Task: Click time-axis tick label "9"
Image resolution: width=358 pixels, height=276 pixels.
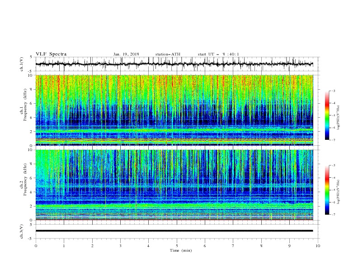Action: (289, 246)
